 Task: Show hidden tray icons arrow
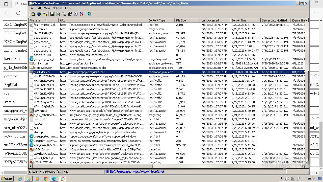(281, 179)
